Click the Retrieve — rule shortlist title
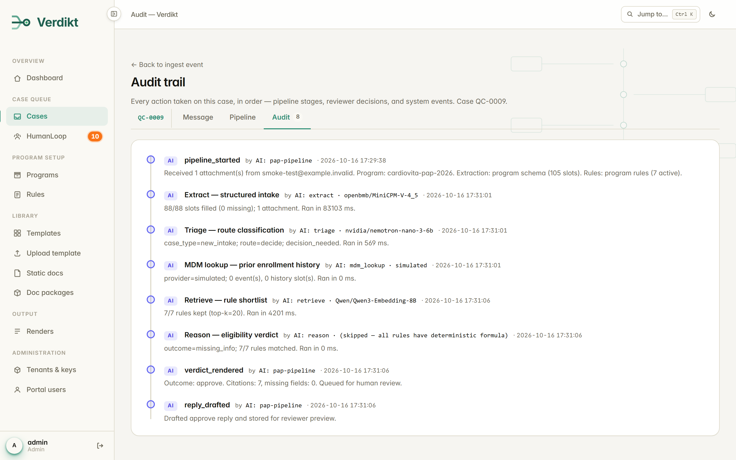This screenshot has width=736, height=460. 226,300
